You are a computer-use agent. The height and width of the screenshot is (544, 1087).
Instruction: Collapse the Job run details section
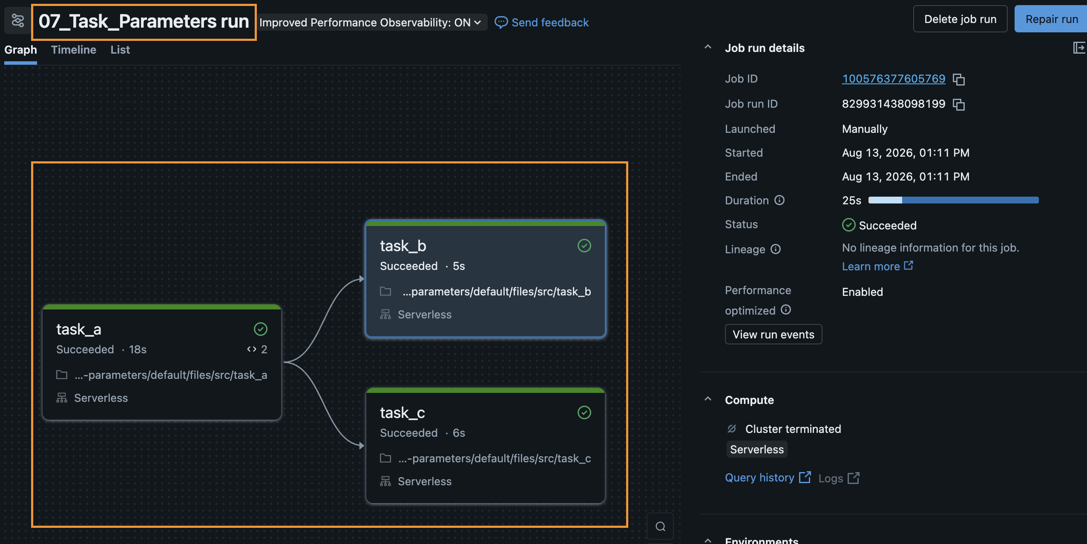(708, 47)
